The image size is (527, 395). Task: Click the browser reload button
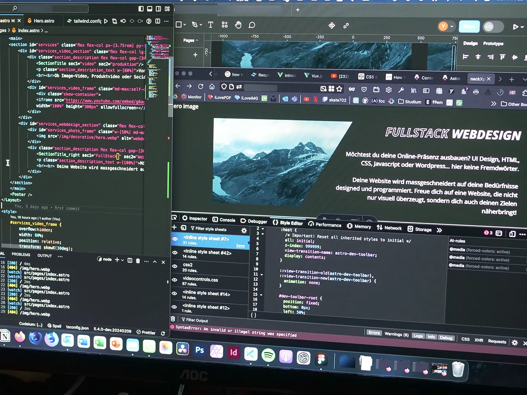(x=201, y=87)
